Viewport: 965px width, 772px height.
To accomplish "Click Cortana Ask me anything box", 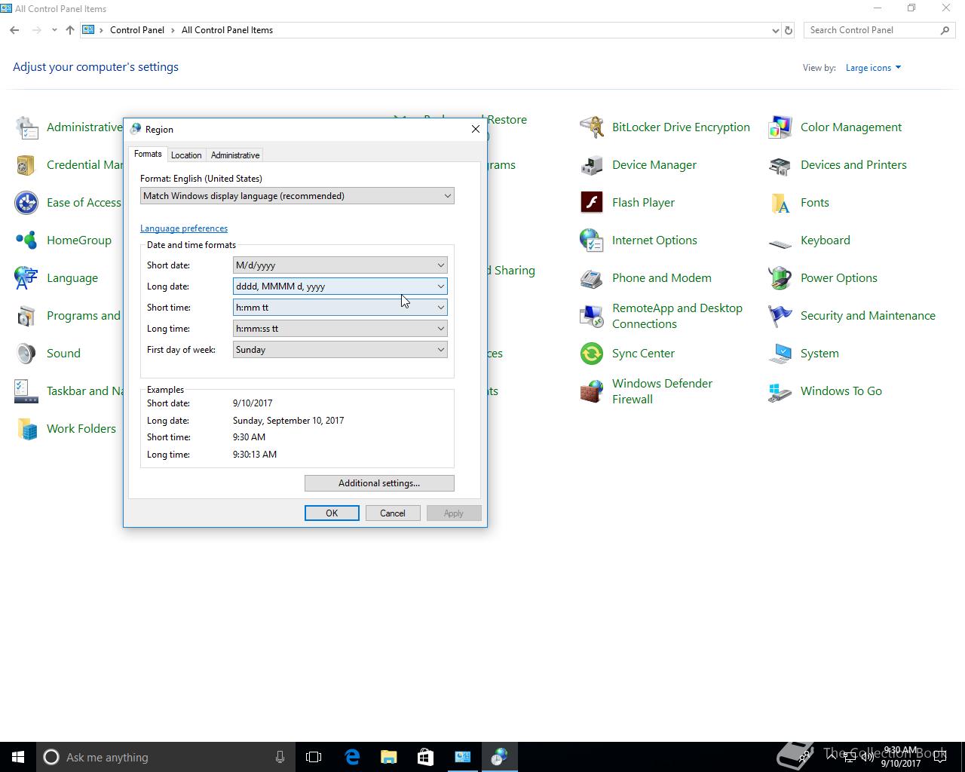I will 164,757.
